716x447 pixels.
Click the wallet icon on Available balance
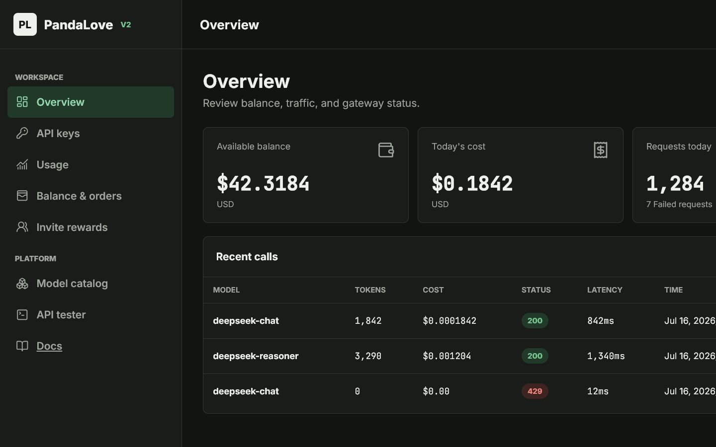click(386, 150)
